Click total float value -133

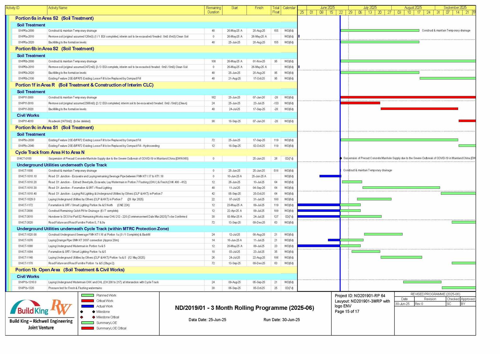pyautogui.click(x=276, y=103)
